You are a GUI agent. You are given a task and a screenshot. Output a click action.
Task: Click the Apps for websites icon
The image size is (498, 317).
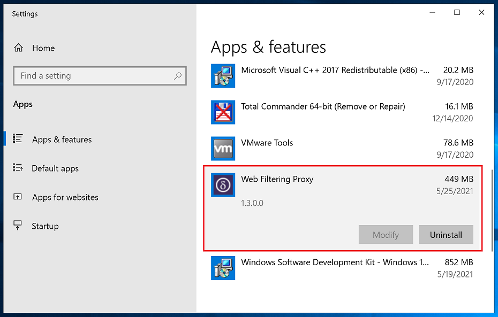(18, 197)
